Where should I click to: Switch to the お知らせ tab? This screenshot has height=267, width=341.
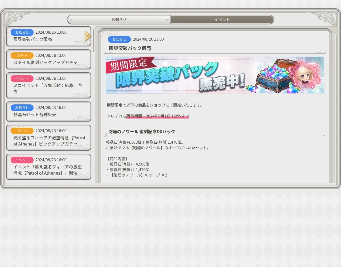119,19
